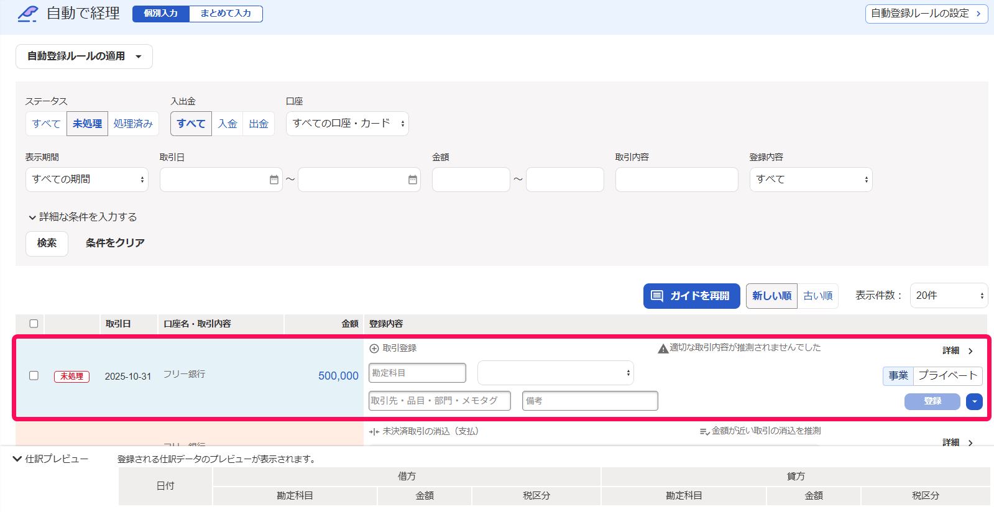Click 取引日 column header
Viewport: 994px width, 512px height.
(118, 324)
